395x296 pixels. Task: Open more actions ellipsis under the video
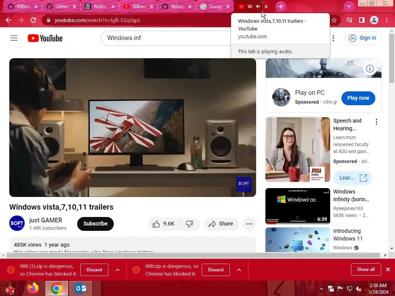(249, 224)
